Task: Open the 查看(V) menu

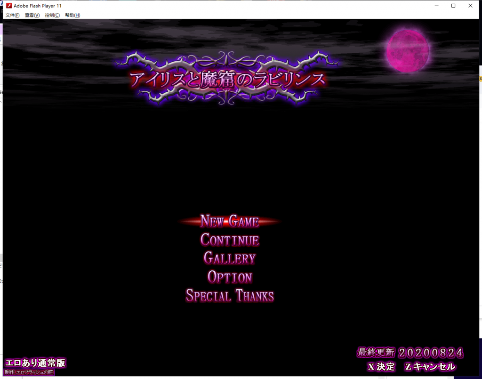Action: point(32,15)
